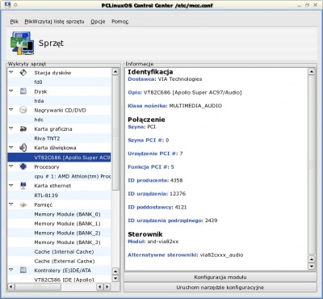Select Cache (External Cache) entry
This screenshot has width=323, height=299.
click(x=59, y=261)
